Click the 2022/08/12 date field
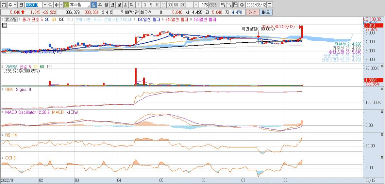This screenshot has width=385, height=184. click(x=256, y=5)
